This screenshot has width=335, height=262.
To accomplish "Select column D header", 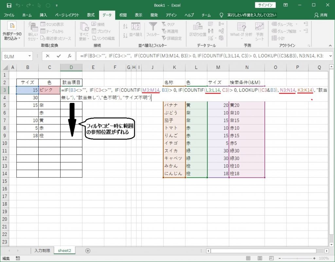I will [71, 67].
